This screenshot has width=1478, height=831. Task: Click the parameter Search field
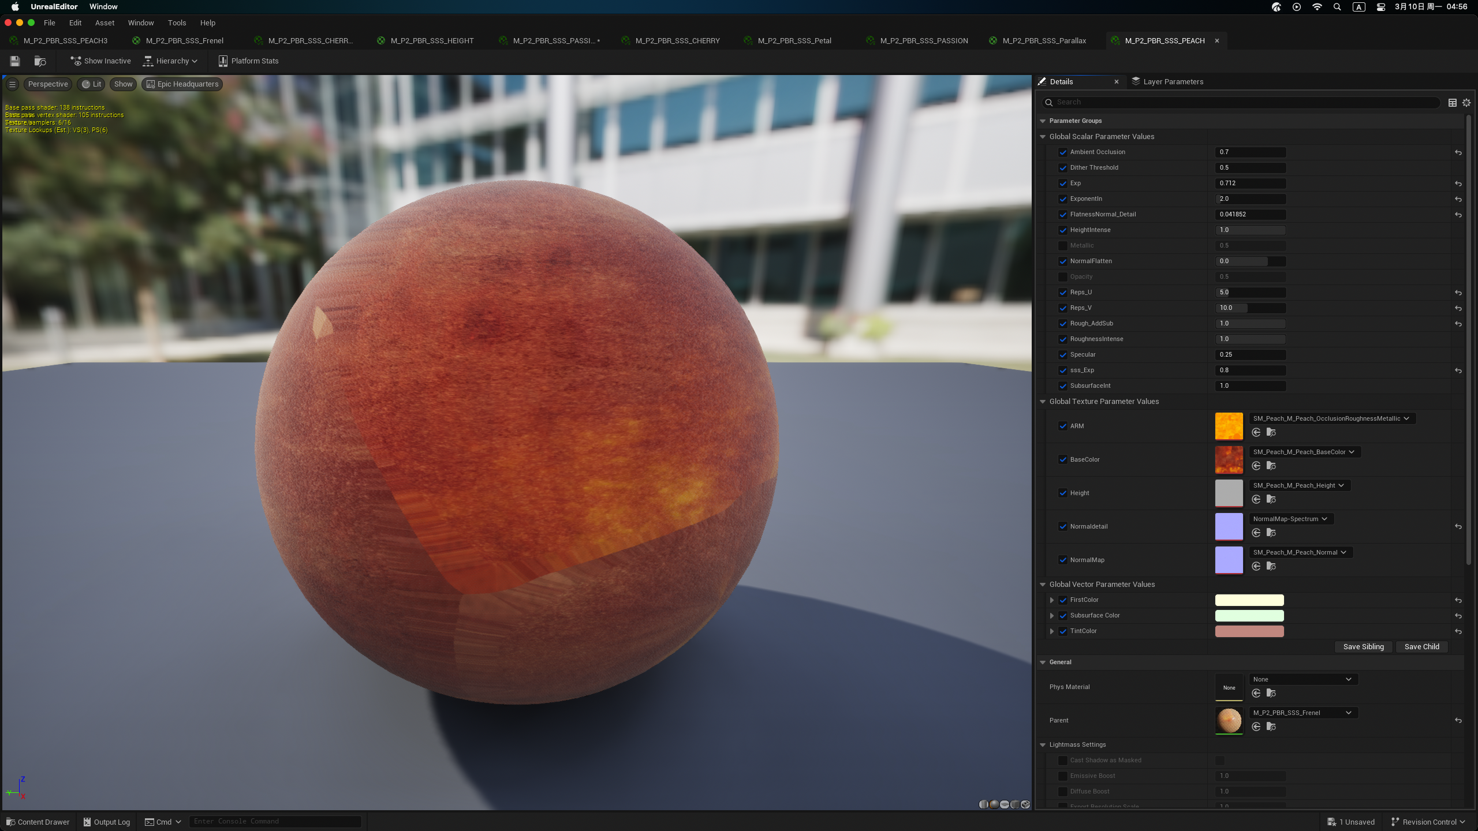(1241, 103)
